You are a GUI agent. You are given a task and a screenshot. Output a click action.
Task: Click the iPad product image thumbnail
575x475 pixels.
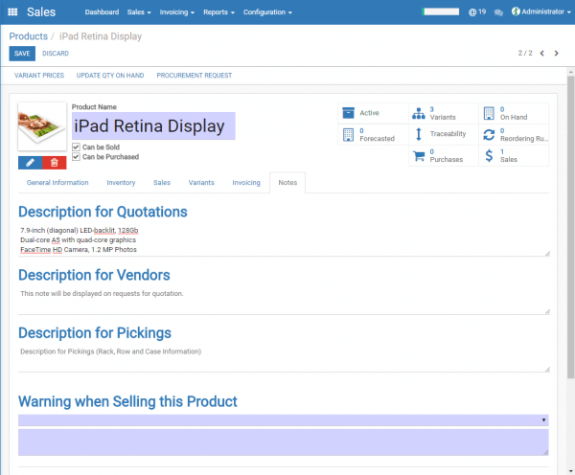(42, 126)
